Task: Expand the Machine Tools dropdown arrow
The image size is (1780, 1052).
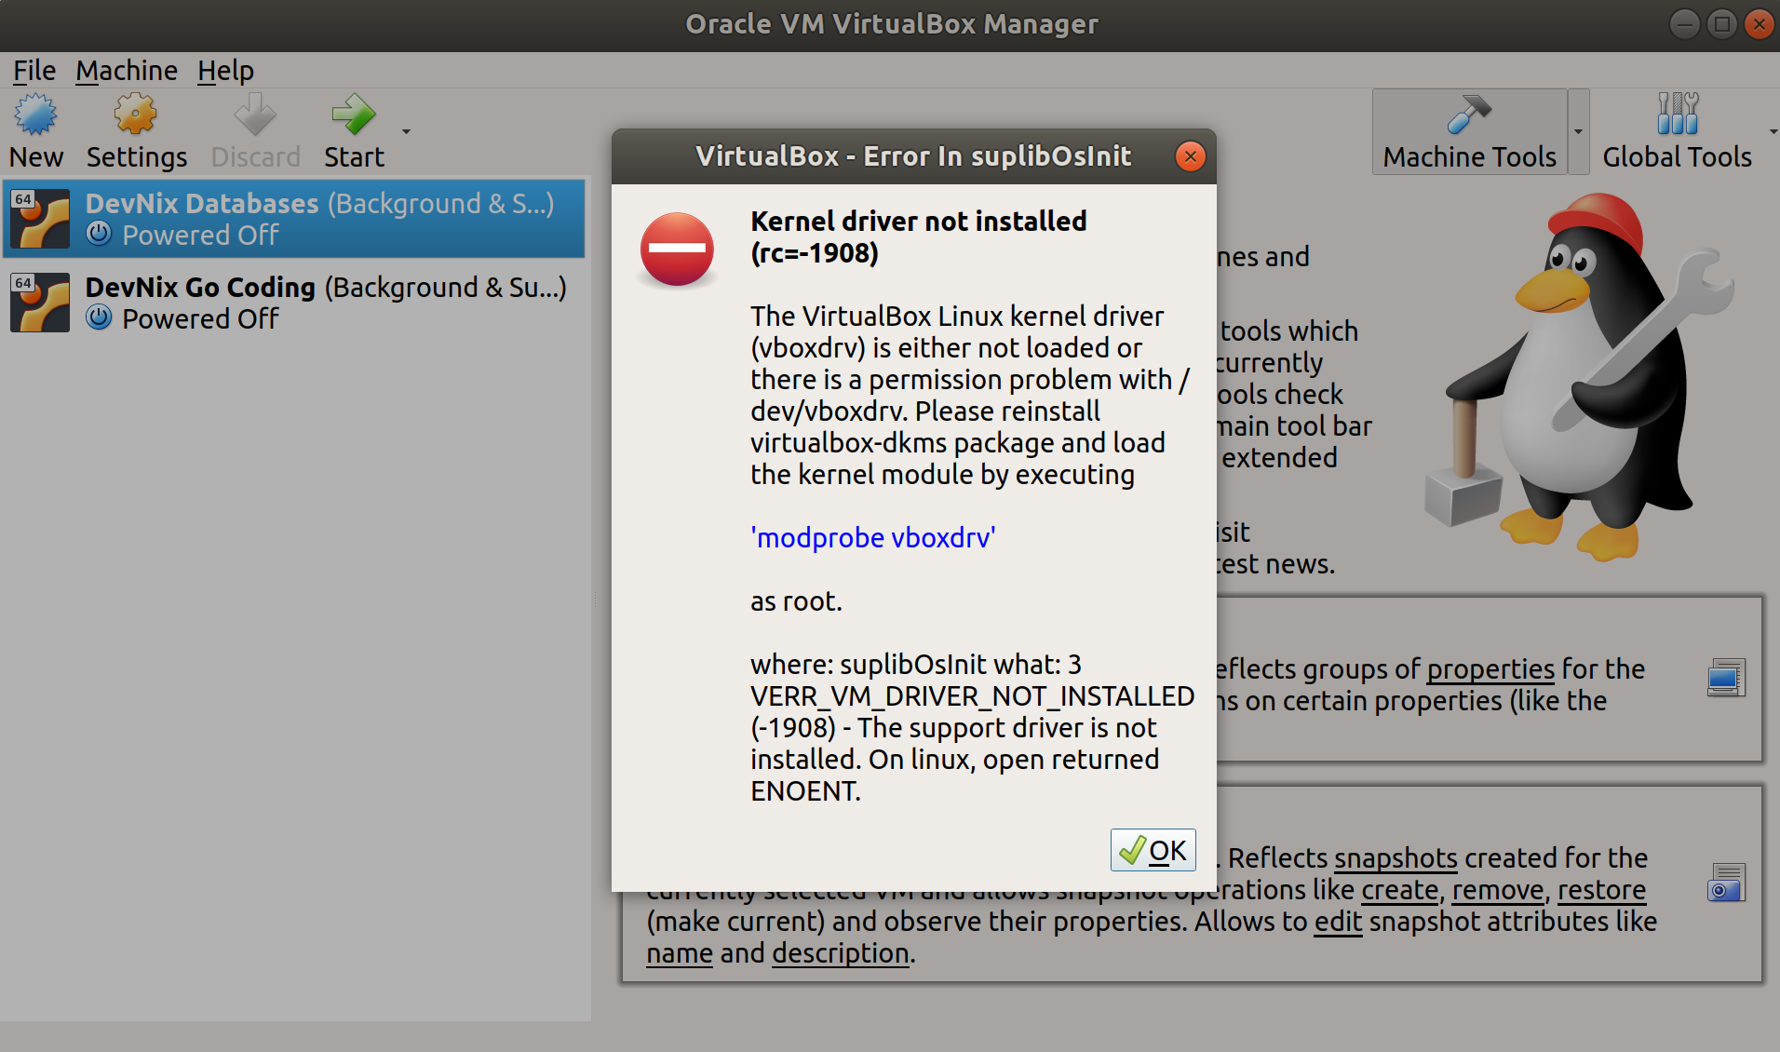Action: [x=1578, y=132]
